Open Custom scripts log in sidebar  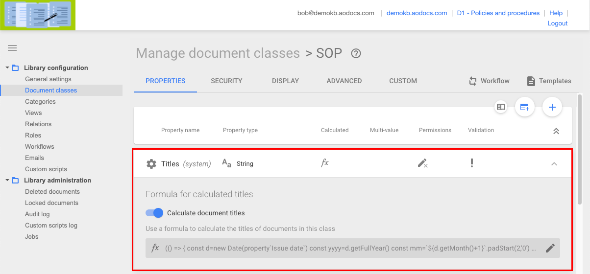(51, 226)
